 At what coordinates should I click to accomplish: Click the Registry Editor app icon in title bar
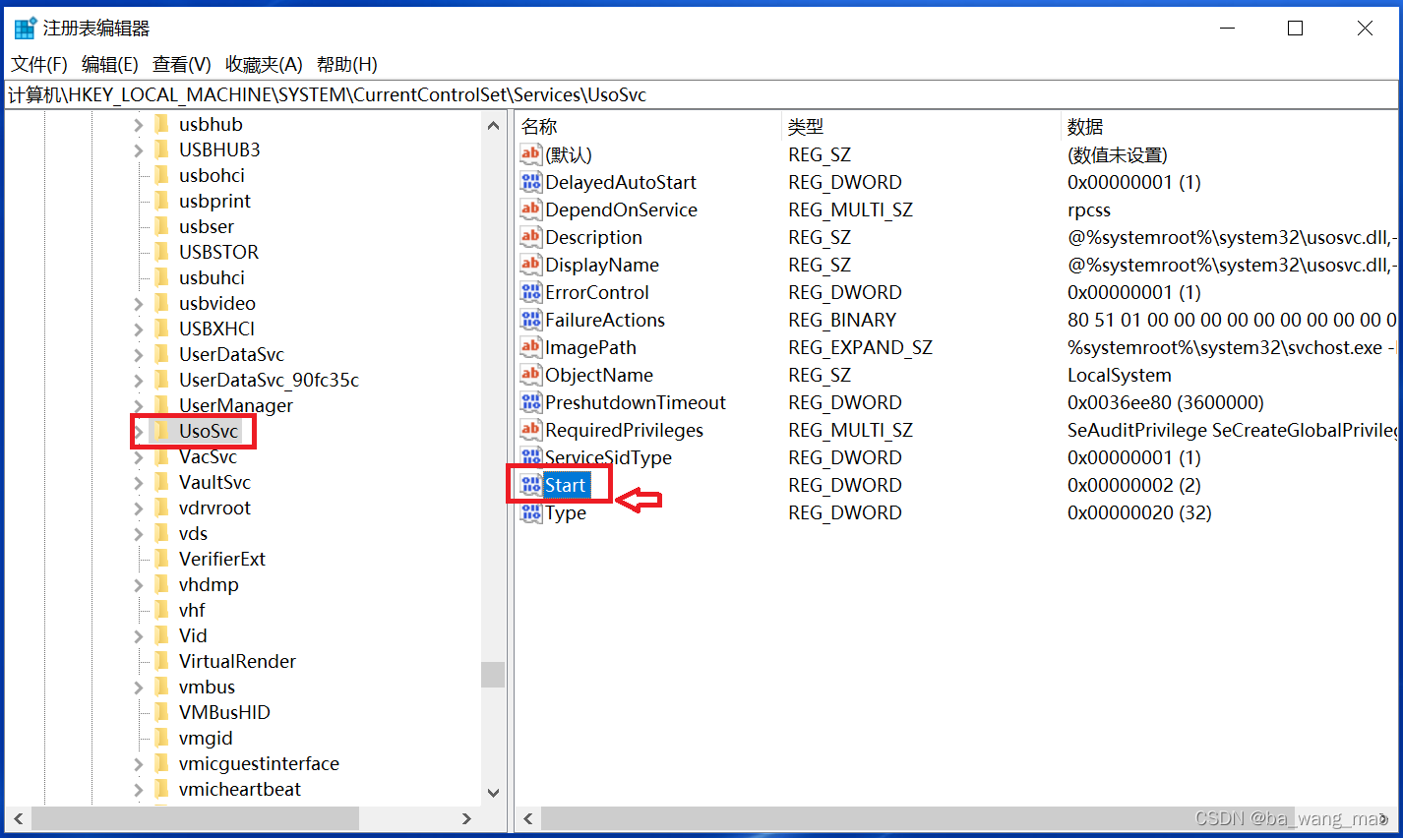click(x=26, y=28)
